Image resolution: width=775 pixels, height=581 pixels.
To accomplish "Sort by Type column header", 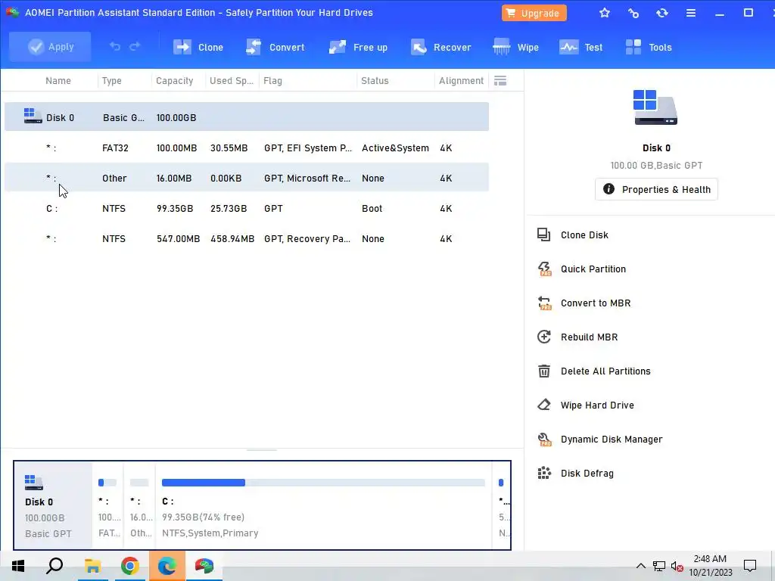I will pos(112,80).
